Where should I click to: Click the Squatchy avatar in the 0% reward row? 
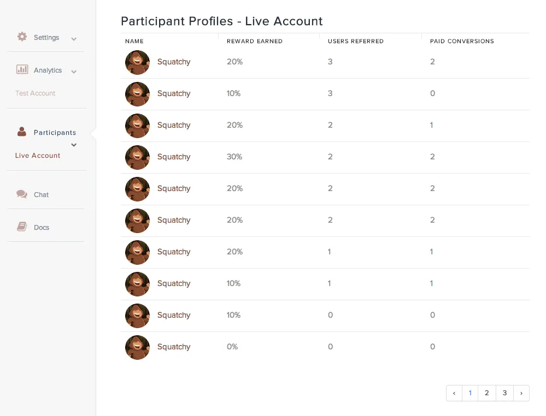(x=138, y=347)
